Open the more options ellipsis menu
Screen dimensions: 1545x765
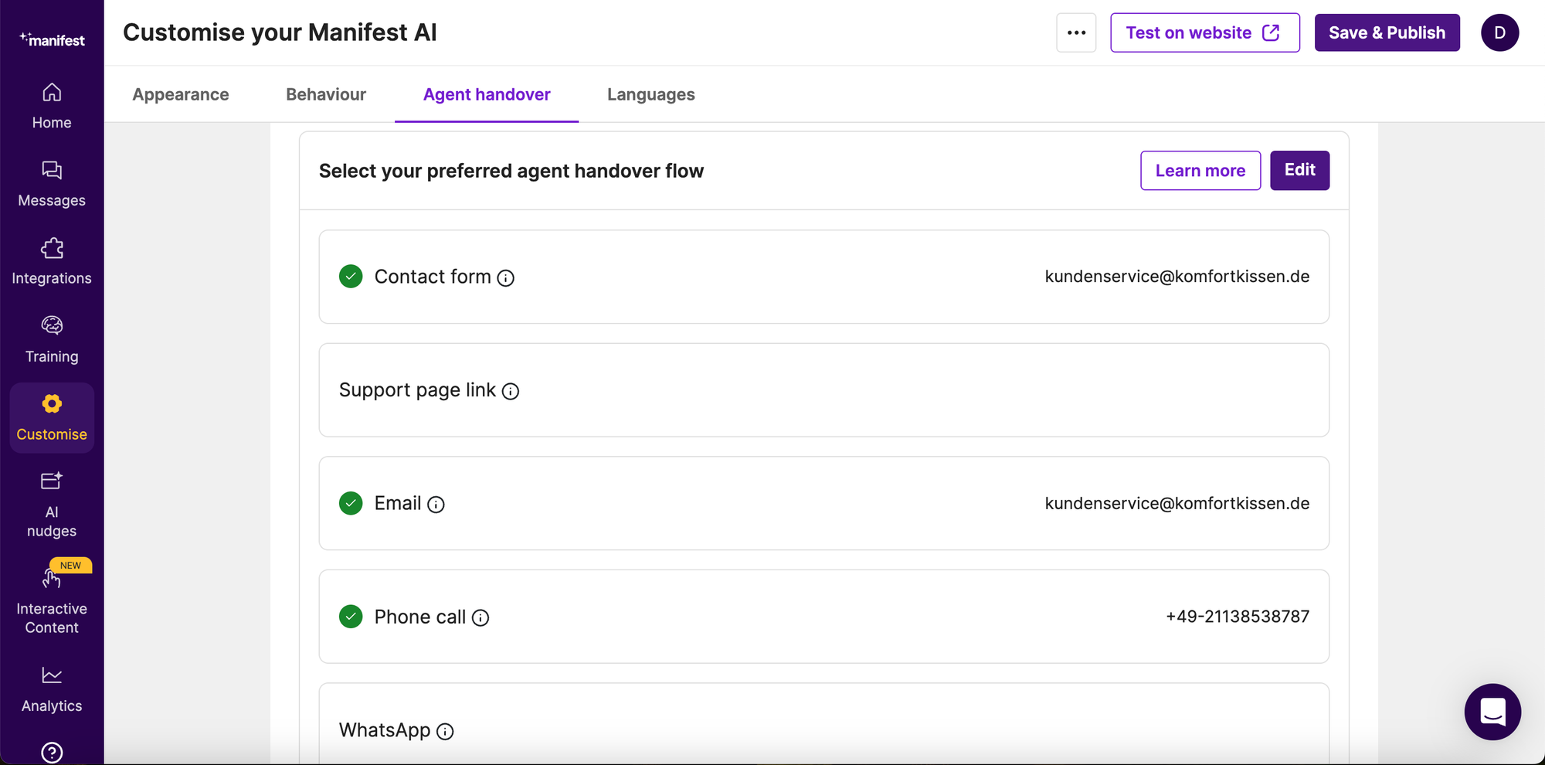pyautogui.click(x=1076, y=32)
